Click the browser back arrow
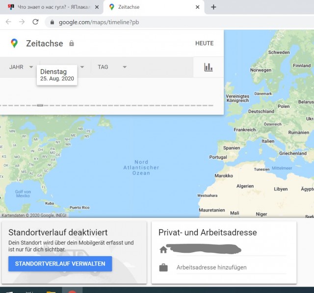The image size is (314, 293). pos(8,22)
